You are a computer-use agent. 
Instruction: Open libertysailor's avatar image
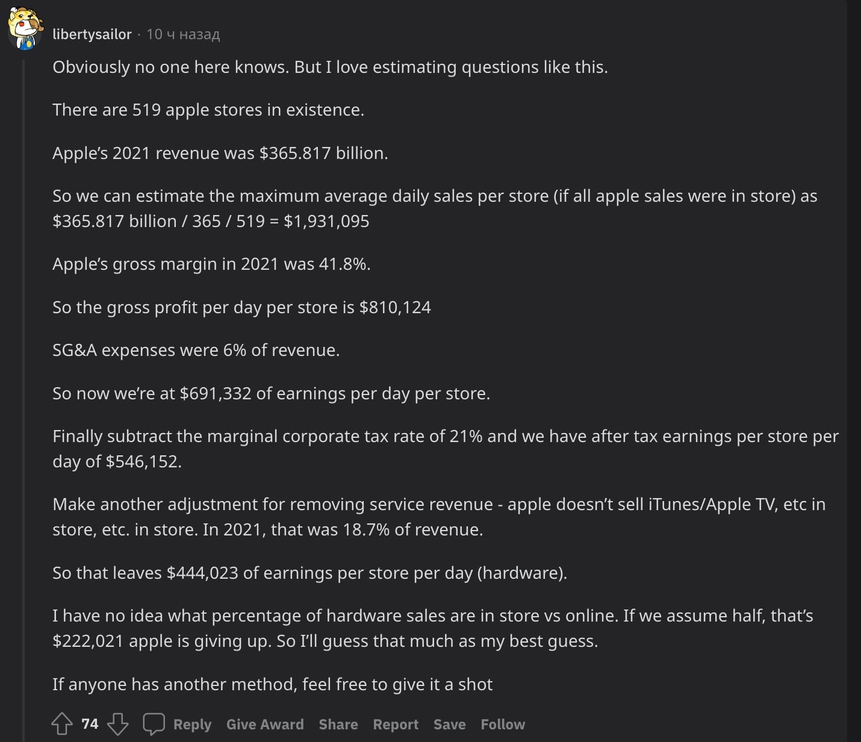coord(25,28)
